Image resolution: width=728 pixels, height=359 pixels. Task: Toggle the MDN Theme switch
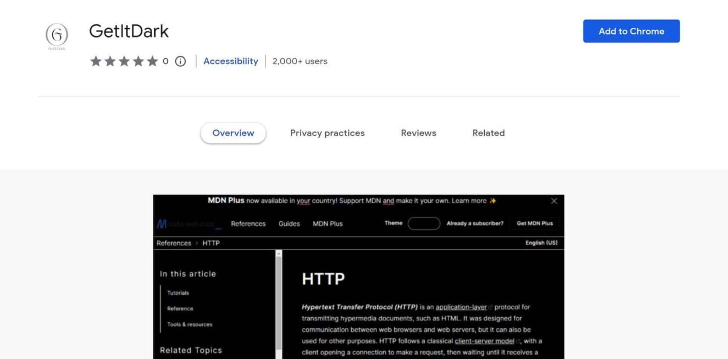pos(424,224)
